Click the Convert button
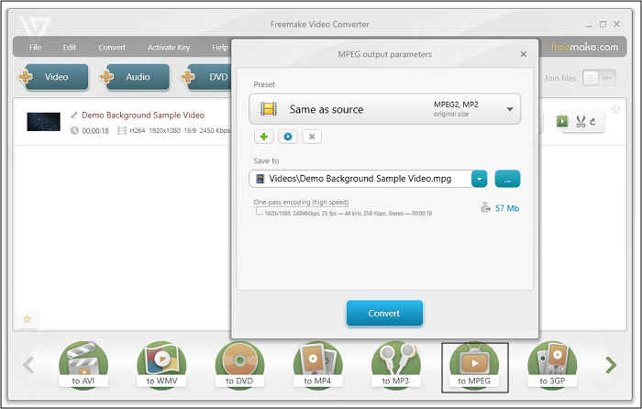Viewport: 642px width, 409px height. [384, 314]
